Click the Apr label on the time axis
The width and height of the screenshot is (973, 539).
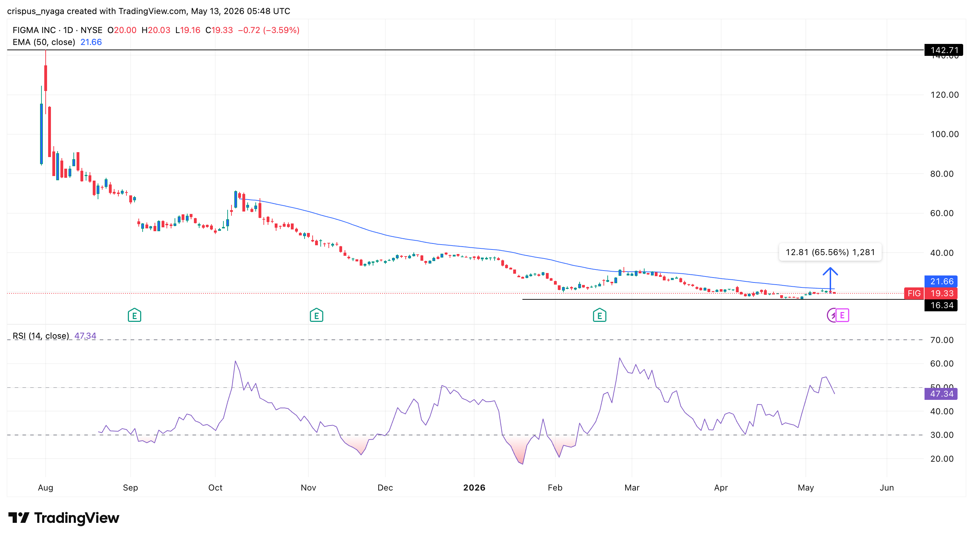[x=721, y=488]
